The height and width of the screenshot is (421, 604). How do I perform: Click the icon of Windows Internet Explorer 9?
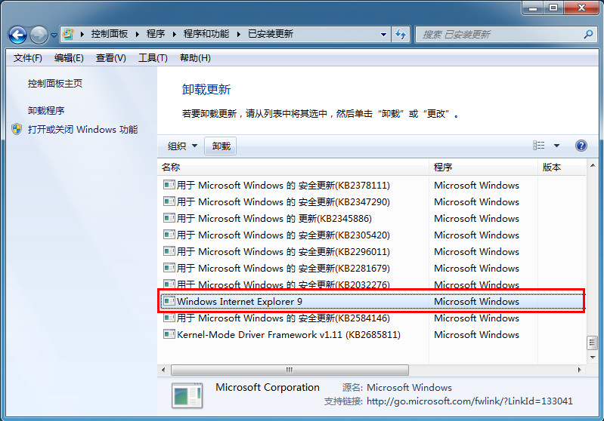pos(169,301)
